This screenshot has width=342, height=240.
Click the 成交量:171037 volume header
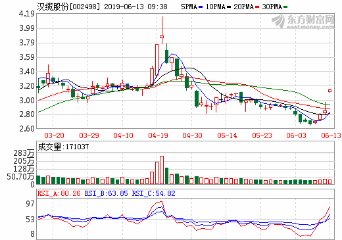63,147
